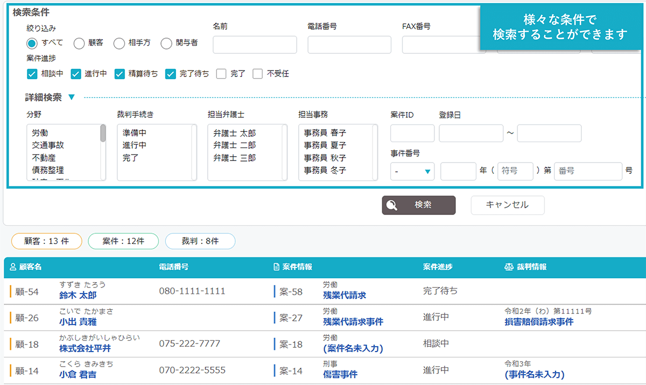Click the scales icon beside 裁判情報 header
646x385 pixels.
(509, 267)
